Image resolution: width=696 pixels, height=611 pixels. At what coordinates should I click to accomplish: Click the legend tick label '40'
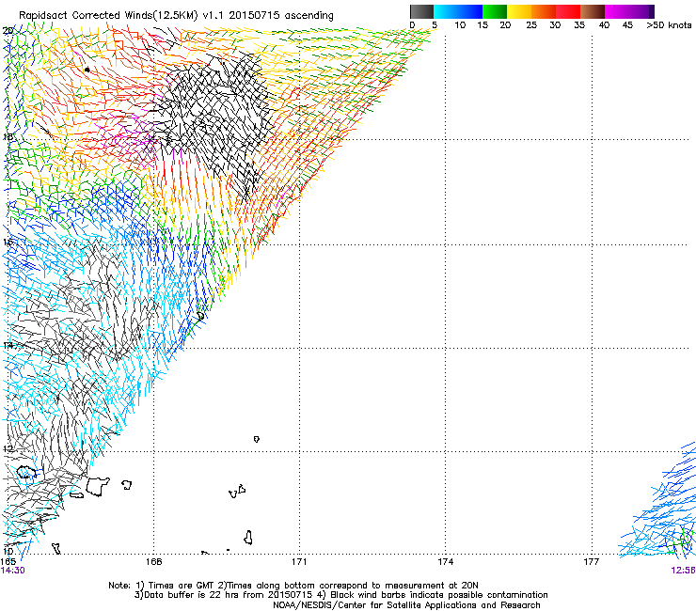tap(604, 25)
